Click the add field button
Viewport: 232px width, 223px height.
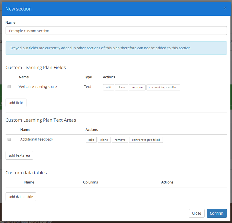click(16, 103)
